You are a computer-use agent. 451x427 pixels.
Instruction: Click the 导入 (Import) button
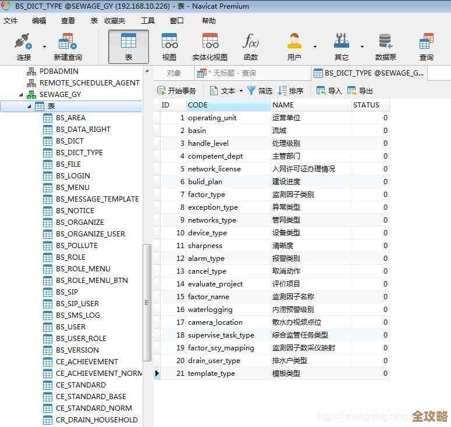pyautogui.click(x=329, y=91)
